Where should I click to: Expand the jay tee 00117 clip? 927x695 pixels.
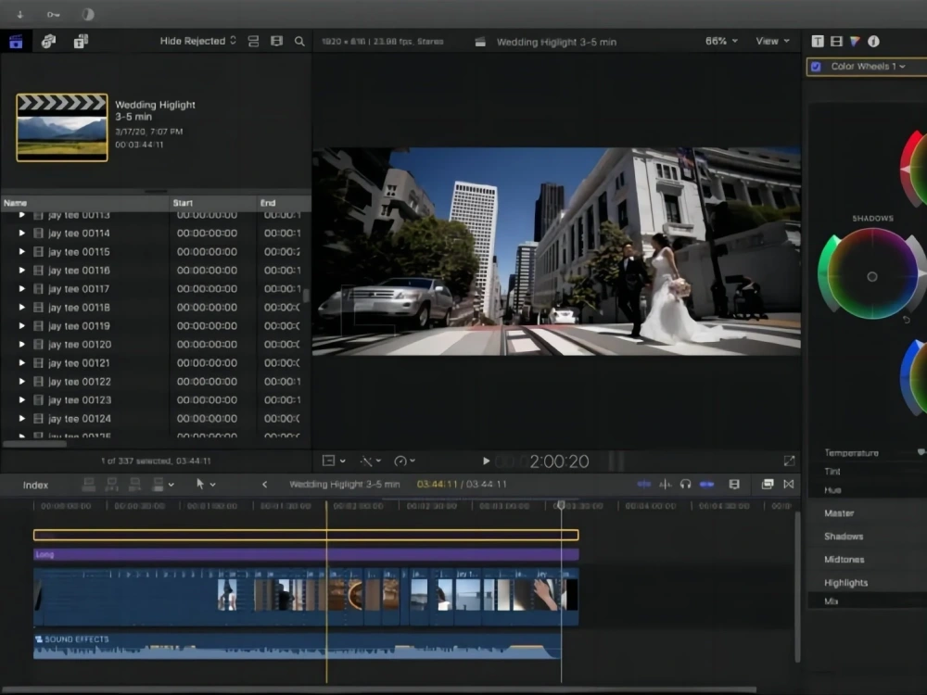click(22, 288)
